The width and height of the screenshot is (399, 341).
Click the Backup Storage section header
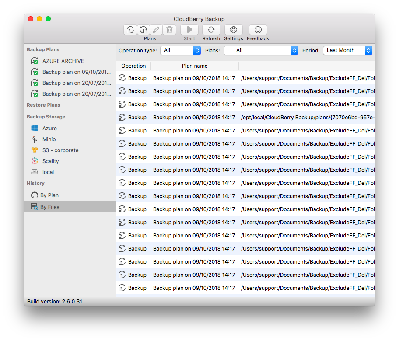coord(46,117)
